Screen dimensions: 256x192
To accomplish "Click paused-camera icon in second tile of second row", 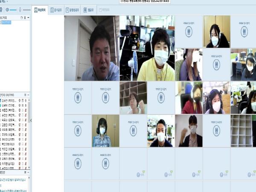I will 106,98.
